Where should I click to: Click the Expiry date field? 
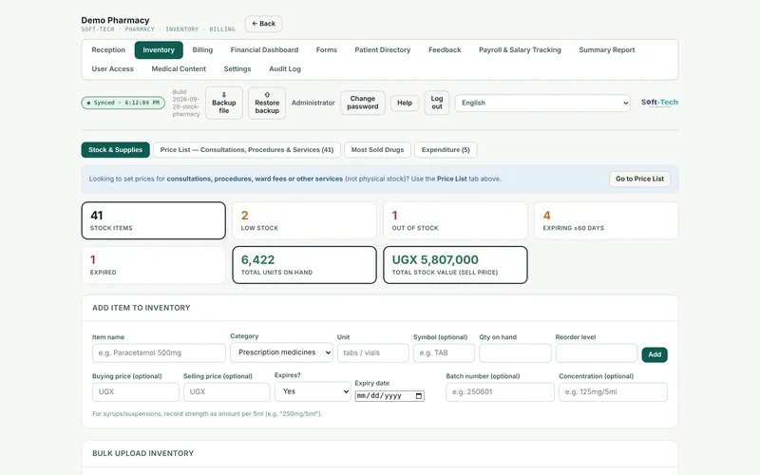coord(389,396)
